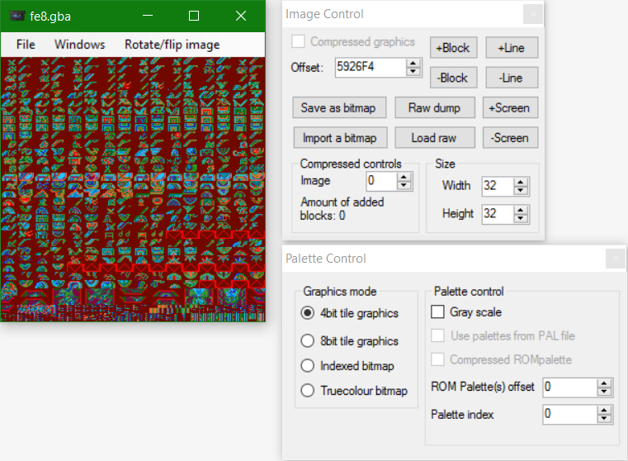The height and width of the screenshot is (461, 628).
Task: Decrease ROM Palette(s) offset with down arrow
Action: pyautogui.click(x=604, y=392)
